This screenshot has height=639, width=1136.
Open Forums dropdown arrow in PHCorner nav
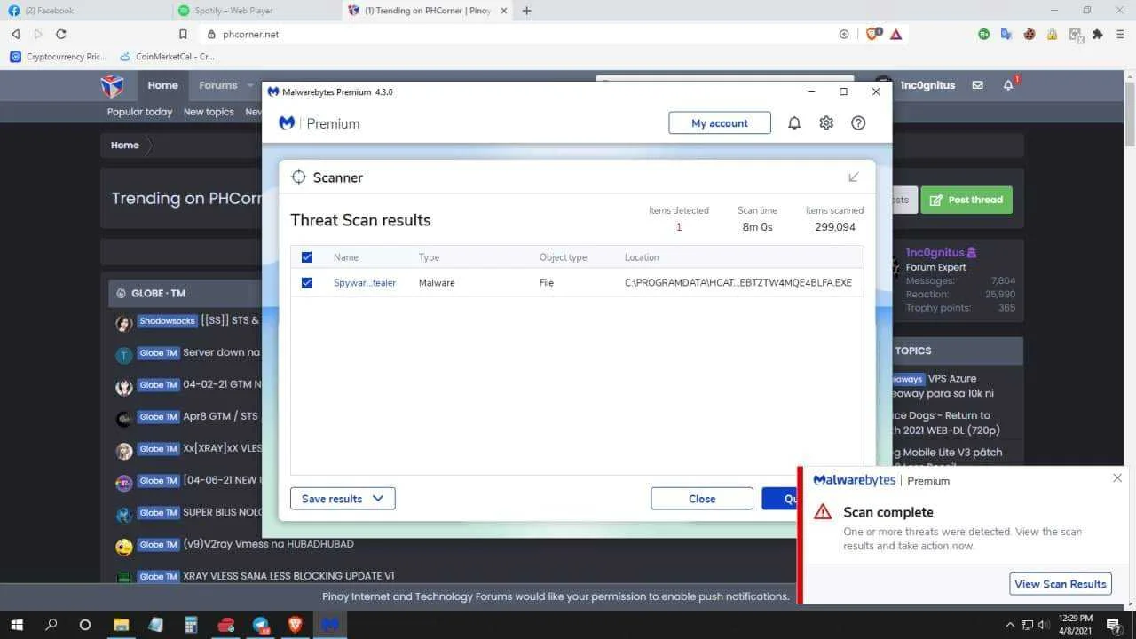click(x=250, y=86)
